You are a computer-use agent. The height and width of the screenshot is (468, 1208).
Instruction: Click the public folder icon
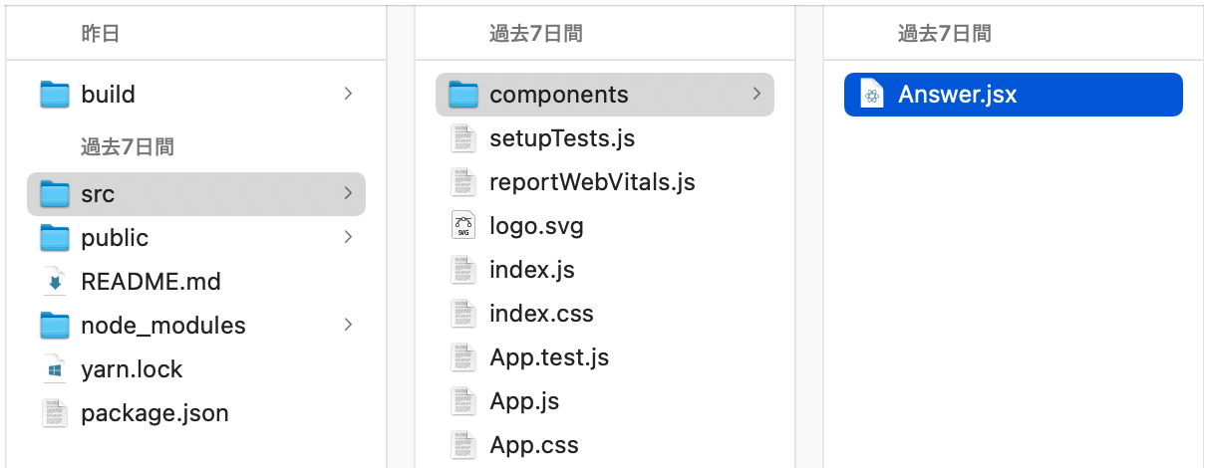point(55,238)
